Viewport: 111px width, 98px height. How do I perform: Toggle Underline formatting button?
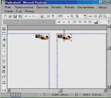click(69, 22)
